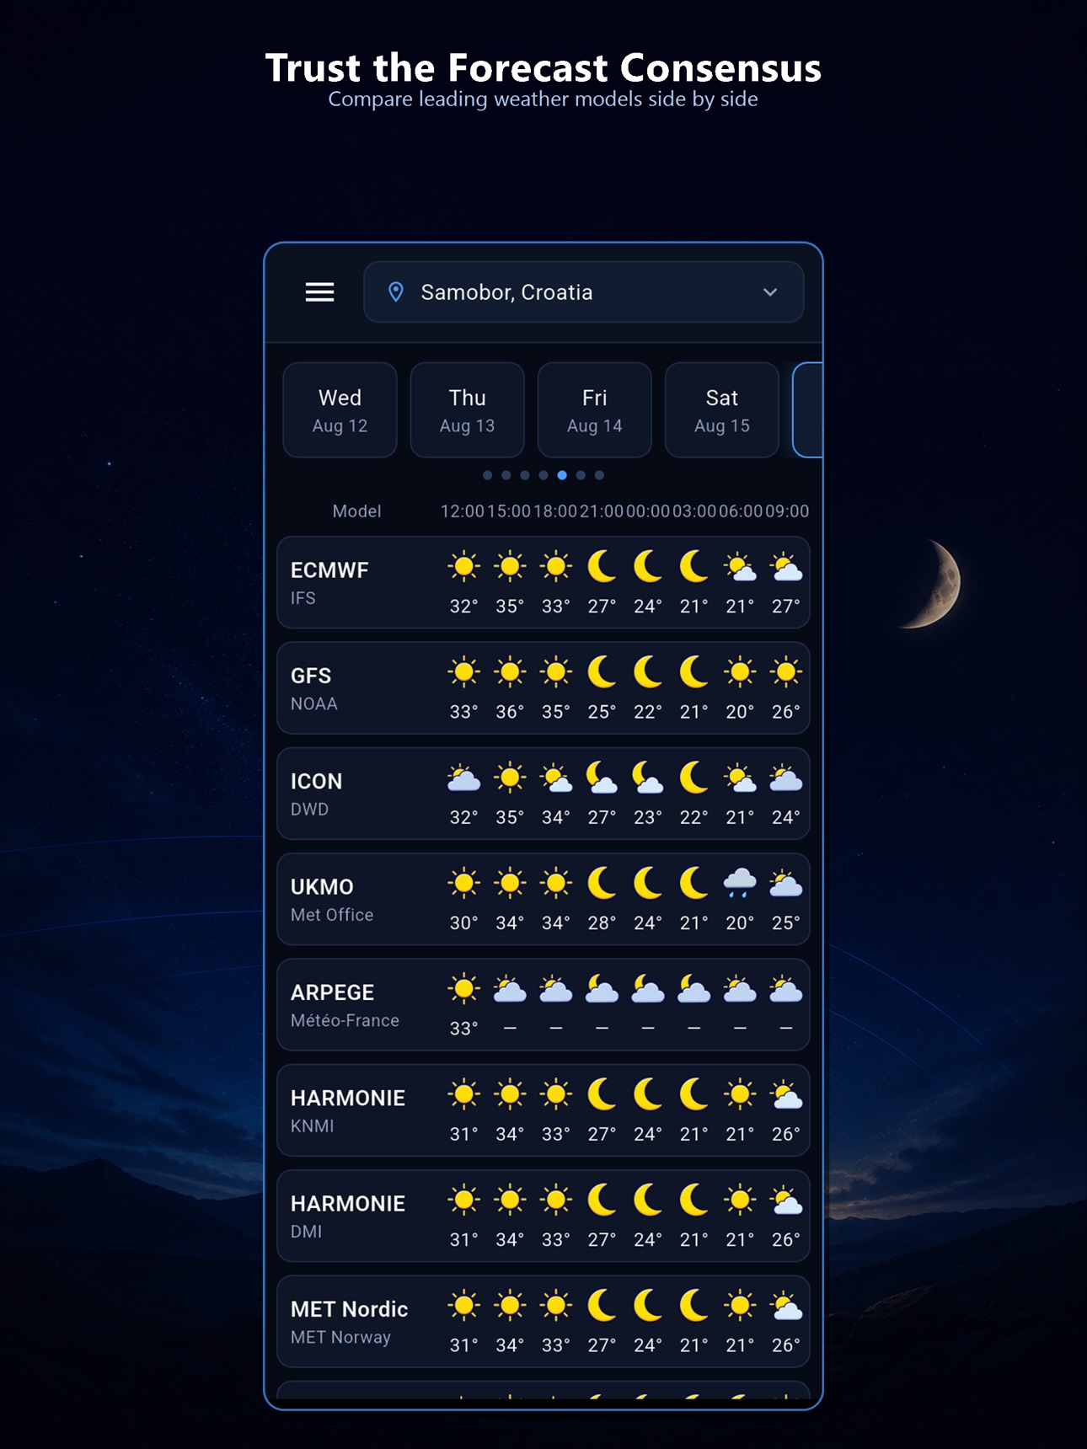This screenshot has height=1449, width=1087.
Task: Open the HARMONIE DMI model label
Action: 348,1216
